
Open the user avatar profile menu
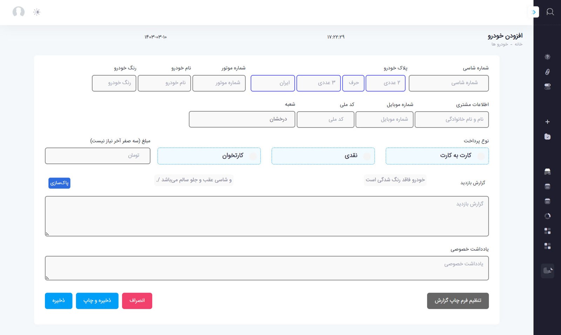click(x=19, y=12)
